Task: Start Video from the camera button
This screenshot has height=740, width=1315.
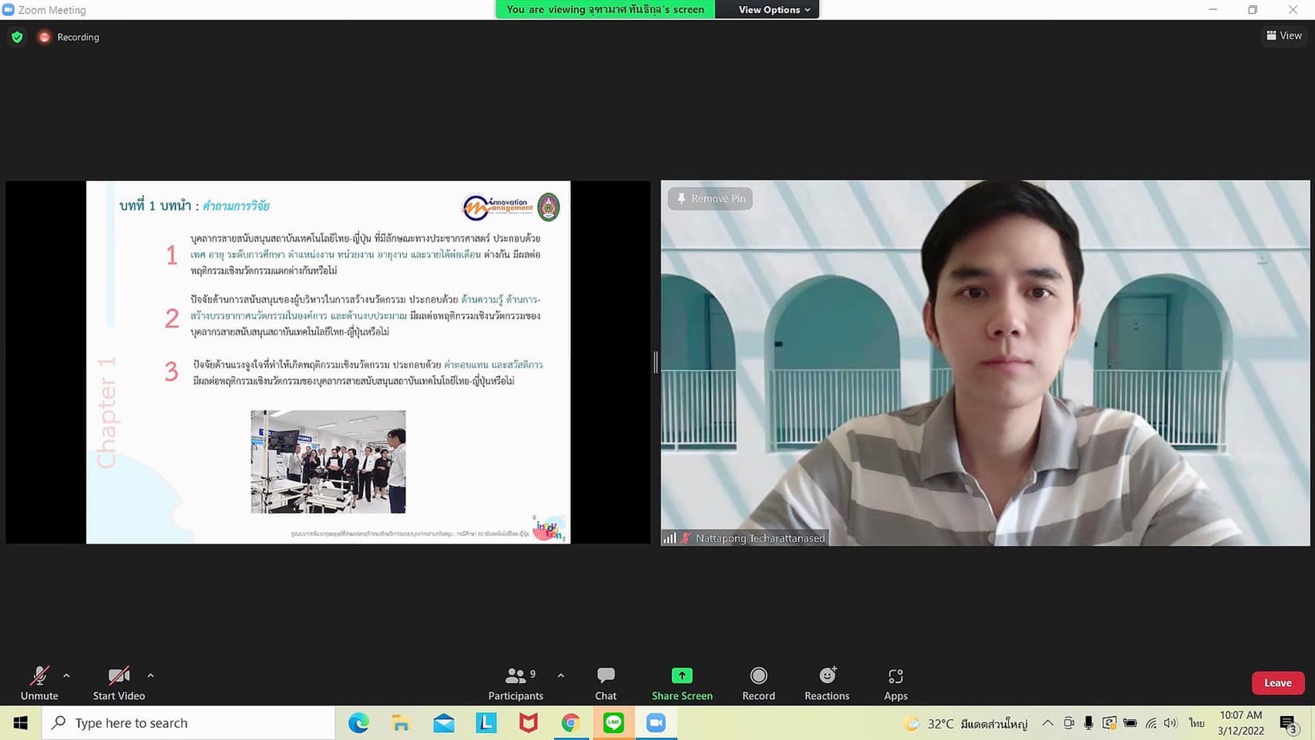Action: pos(119,682)
